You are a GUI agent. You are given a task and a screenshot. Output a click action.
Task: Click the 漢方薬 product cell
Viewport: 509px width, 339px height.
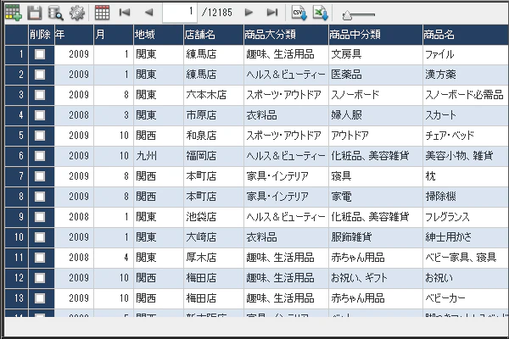click(466, 75)
